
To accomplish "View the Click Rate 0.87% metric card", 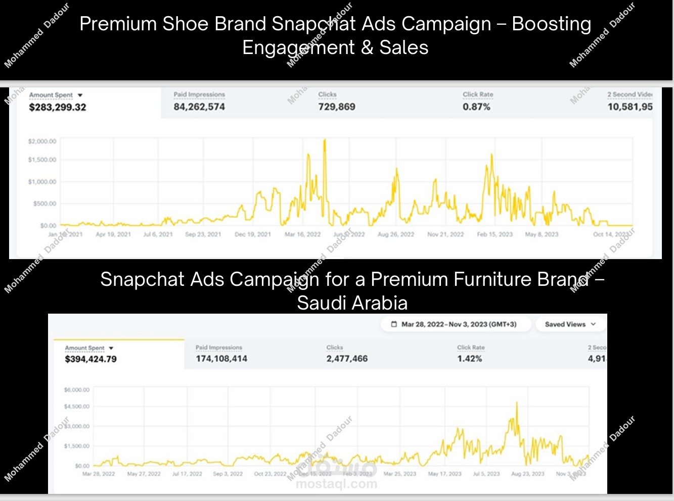I will [477, 102].
